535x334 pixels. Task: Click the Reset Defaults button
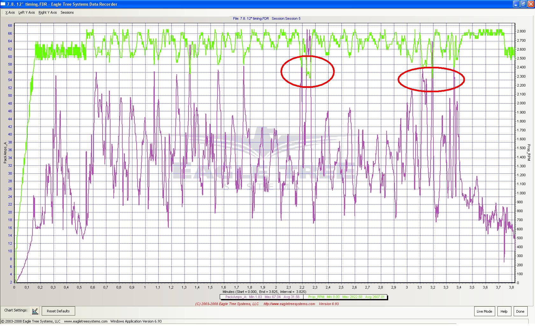pos(58,311)
